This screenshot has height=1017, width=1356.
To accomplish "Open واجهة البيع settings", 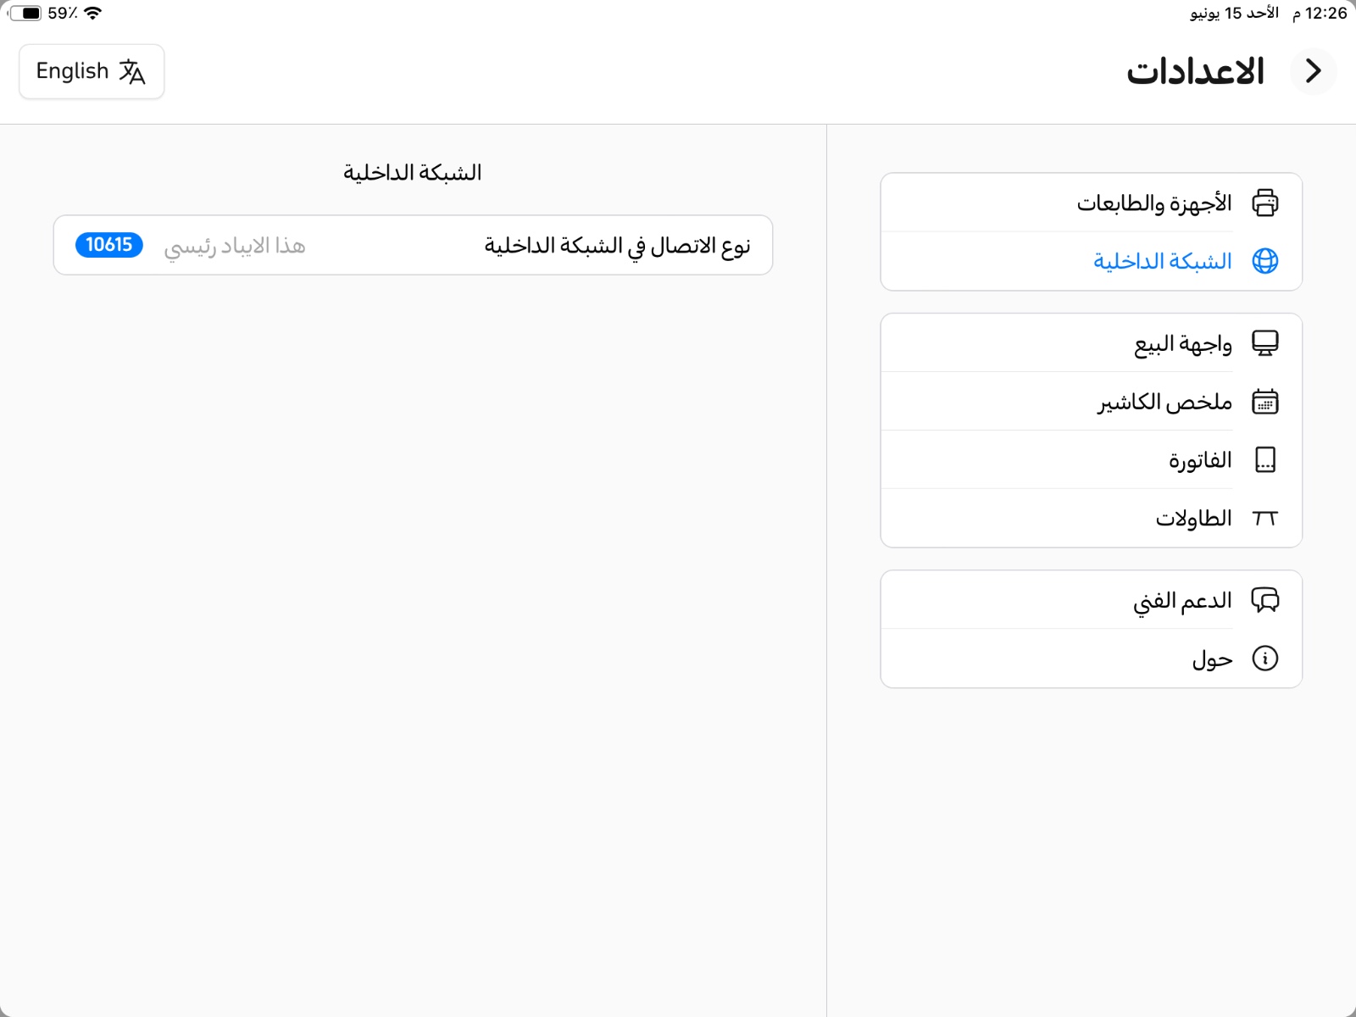I will point(1092,343).
